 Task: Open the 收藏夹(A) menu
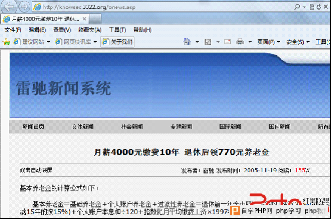click(90, 30)
